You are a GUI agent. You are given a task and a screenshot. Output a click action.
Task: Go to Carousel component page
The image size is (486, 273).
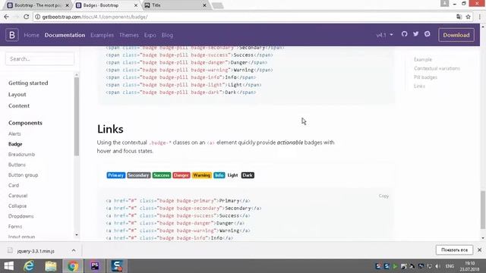pos(17,196)
